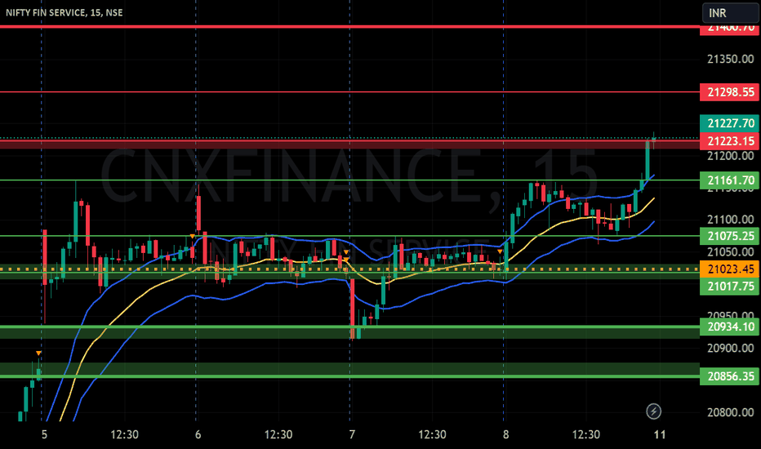
Task: Click date label 5 on time axis
Action: point(44,434)
